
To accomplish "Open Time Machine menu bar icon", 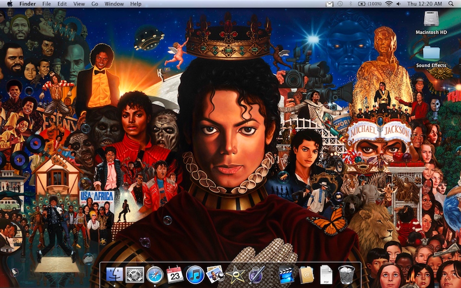I will pos(340,4).
